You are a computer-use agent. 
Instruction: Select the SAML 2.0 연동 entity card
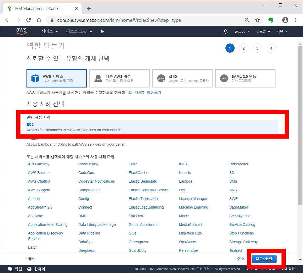pyautogui.click(x=245, y=78)
